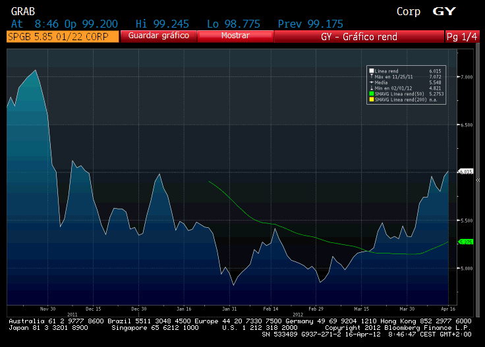Image resolution: width=485 pixels, height=347 pixels.
Task: Click the 6.015 last value axis label
Action: [x=465, y=171]
